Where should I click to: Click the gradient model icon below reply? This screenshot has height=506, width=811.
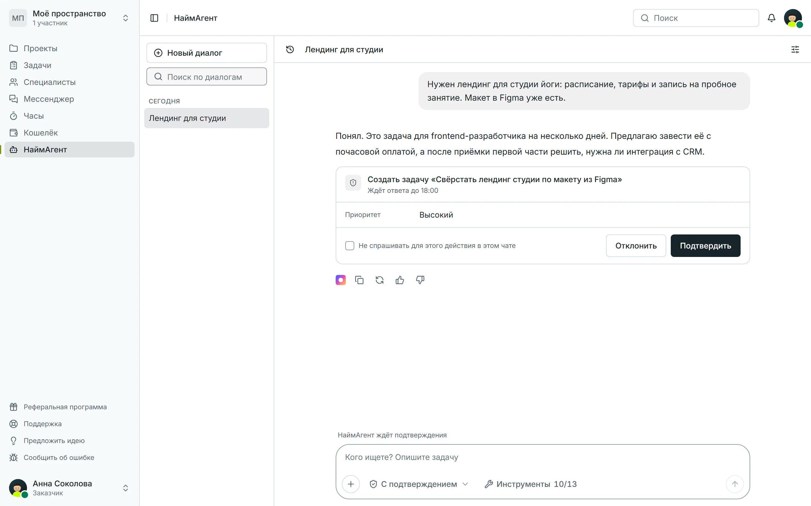click(x=340, y=280)
